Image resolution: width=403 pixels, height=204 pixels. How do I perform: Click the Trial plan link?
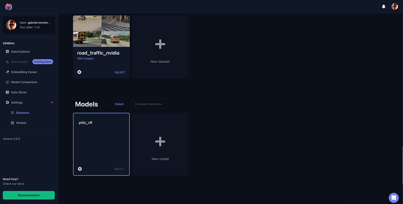[x=37, y=27]
